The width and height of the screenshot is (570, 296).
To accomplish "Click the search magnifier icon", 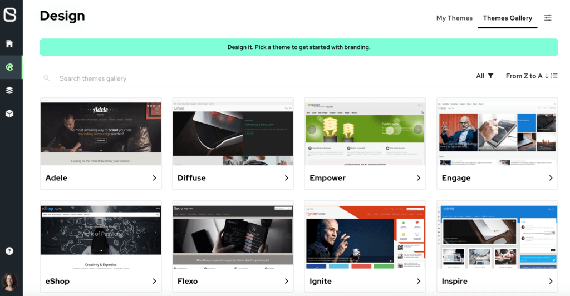I will (47, 78).
